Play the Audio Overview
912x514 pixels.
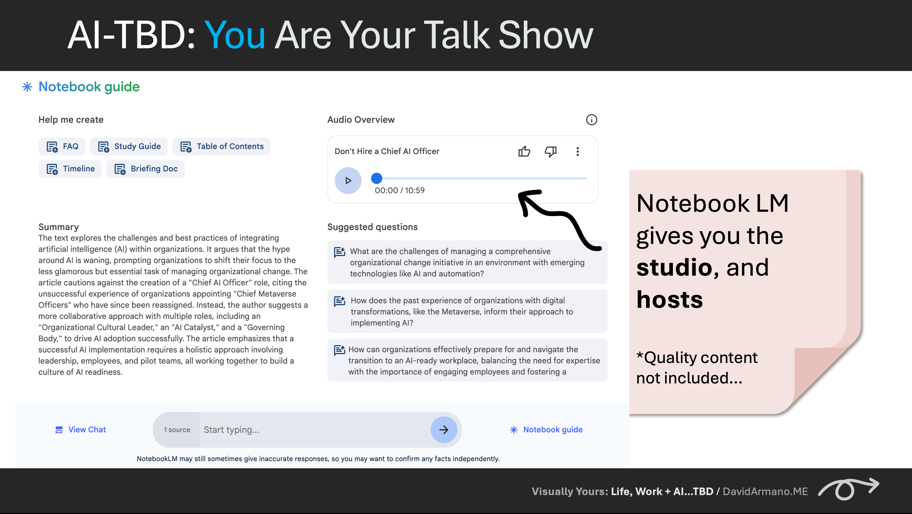coord(348,180)
